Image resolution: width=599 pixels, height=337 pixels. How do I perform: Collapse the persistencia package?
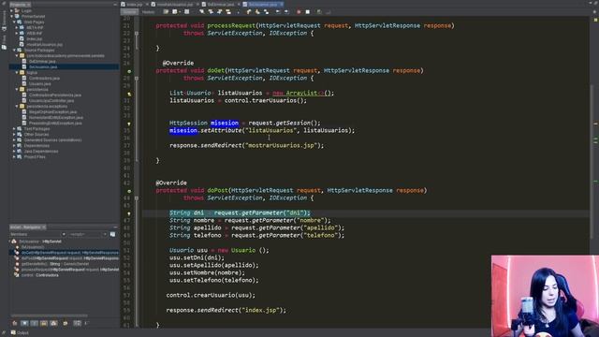coord(17,90)
